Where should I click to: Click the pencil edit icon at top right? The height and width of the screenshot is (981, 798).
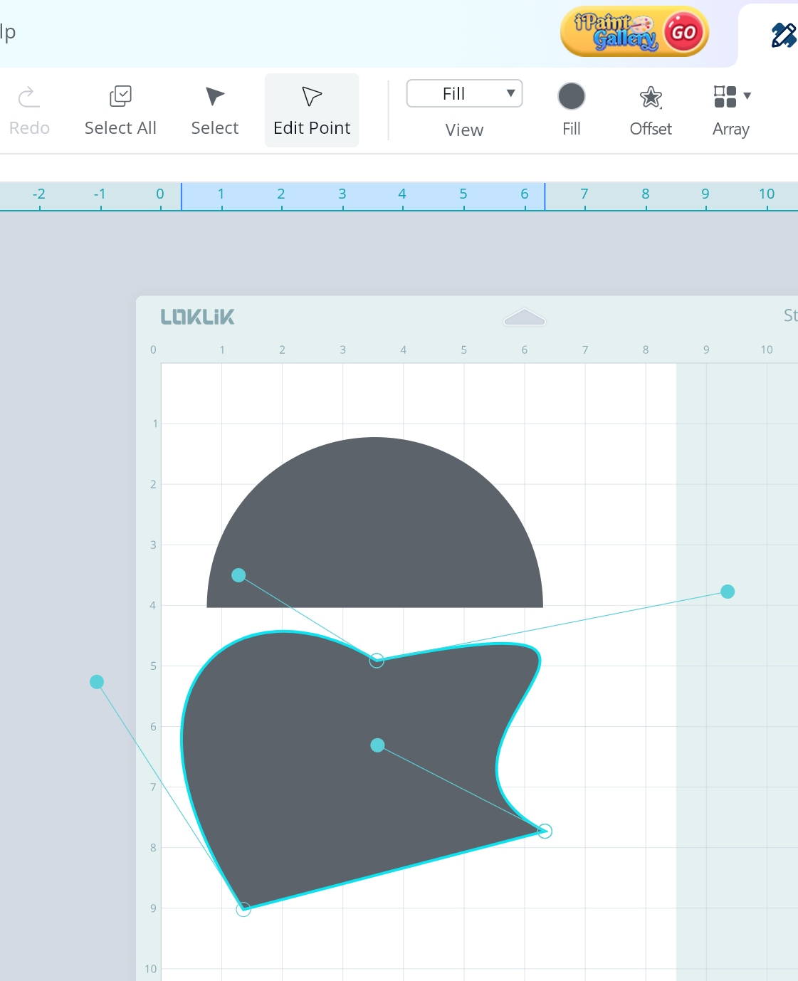783,35
